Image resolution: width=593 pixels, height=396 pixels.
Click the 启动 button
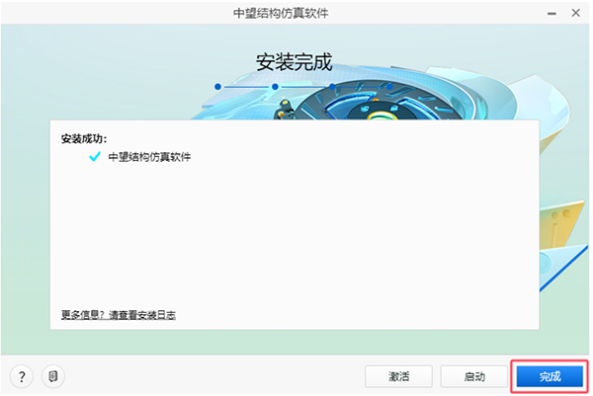[x=474, y=376]
